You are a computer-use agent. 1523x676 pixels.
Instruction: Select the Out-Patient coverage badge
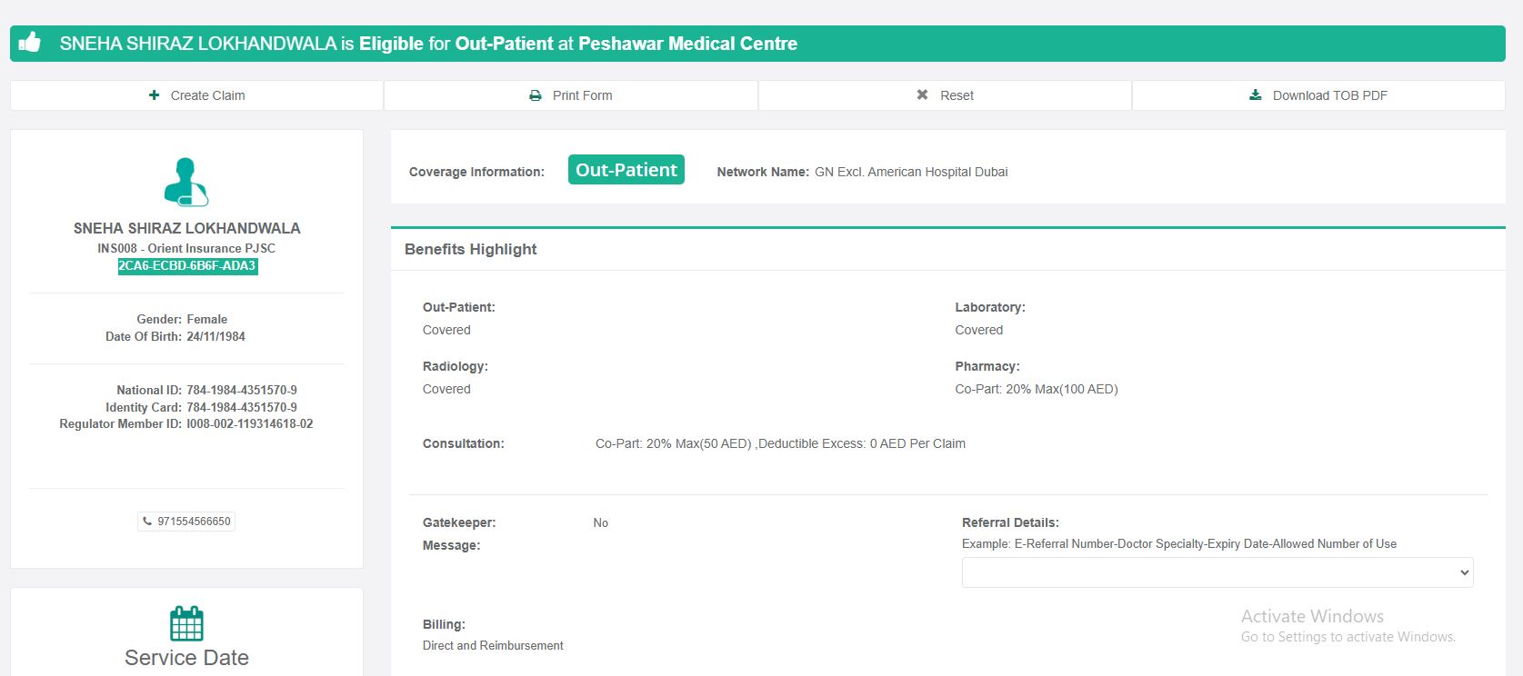pyautogui.click(x=626, y=170)
